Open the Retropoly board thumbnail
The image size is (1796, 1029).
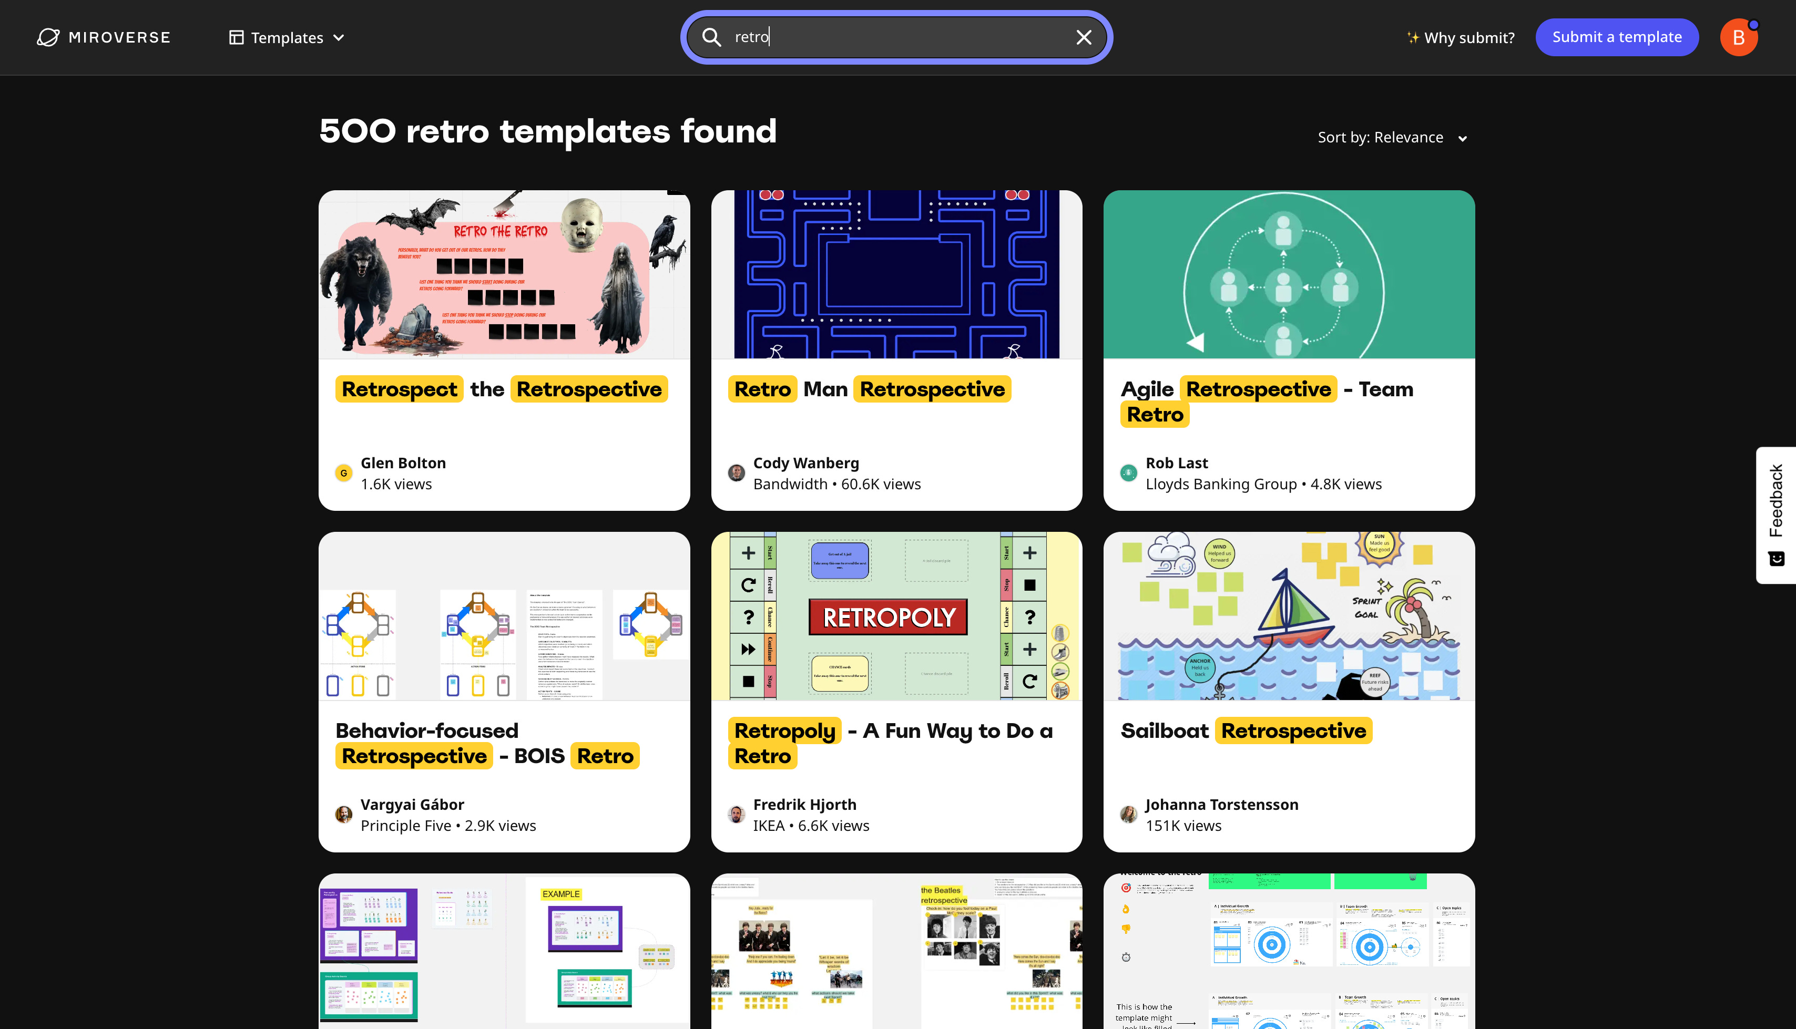coord(896,615)
